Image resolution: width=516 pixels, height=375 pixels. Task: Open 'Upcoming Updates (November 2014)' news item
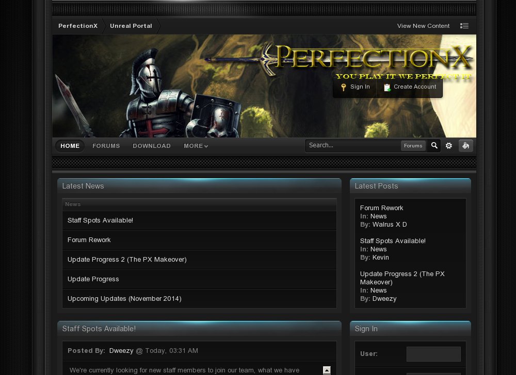tap(124, 299)
